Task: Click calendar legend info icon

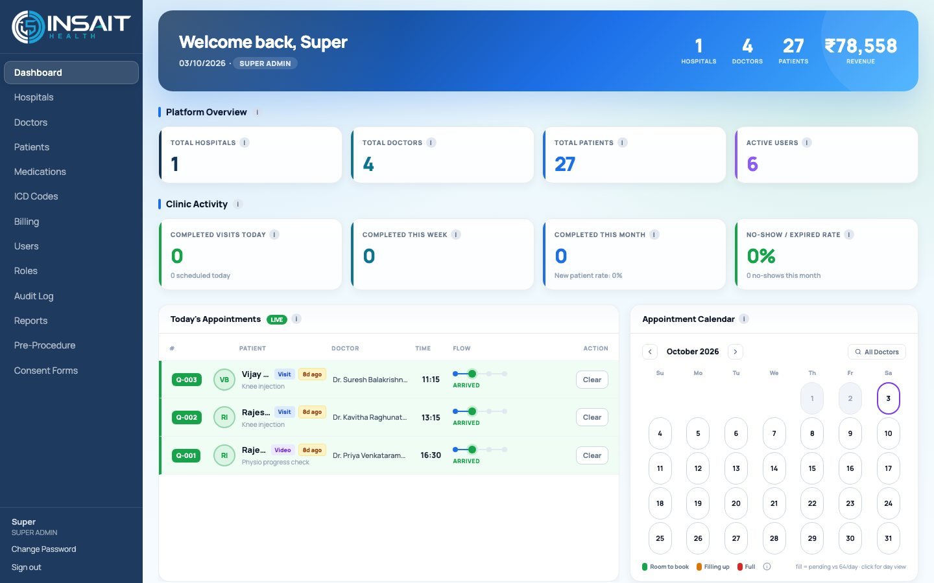Action: [767, 567]
